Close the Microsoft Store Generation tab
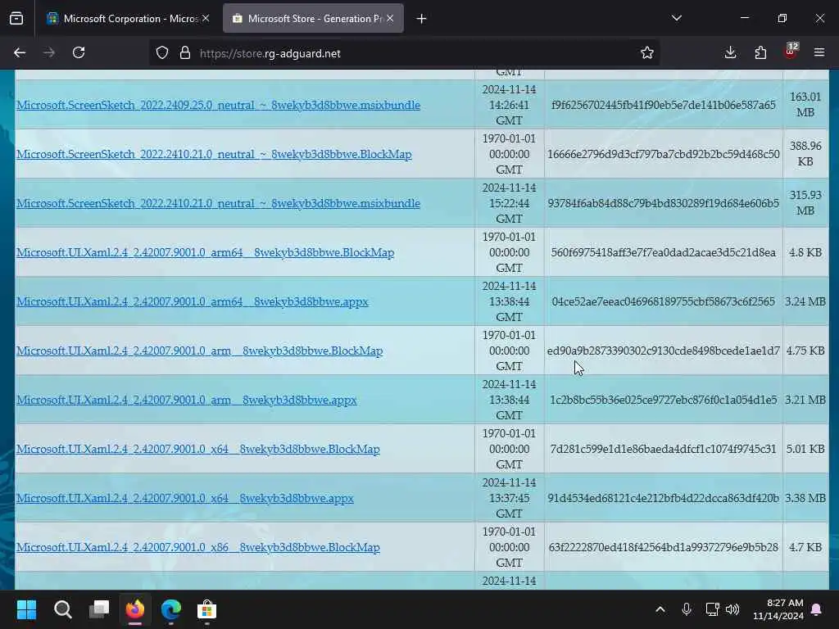Screen dimensions: 839x629 pos(390,18)
